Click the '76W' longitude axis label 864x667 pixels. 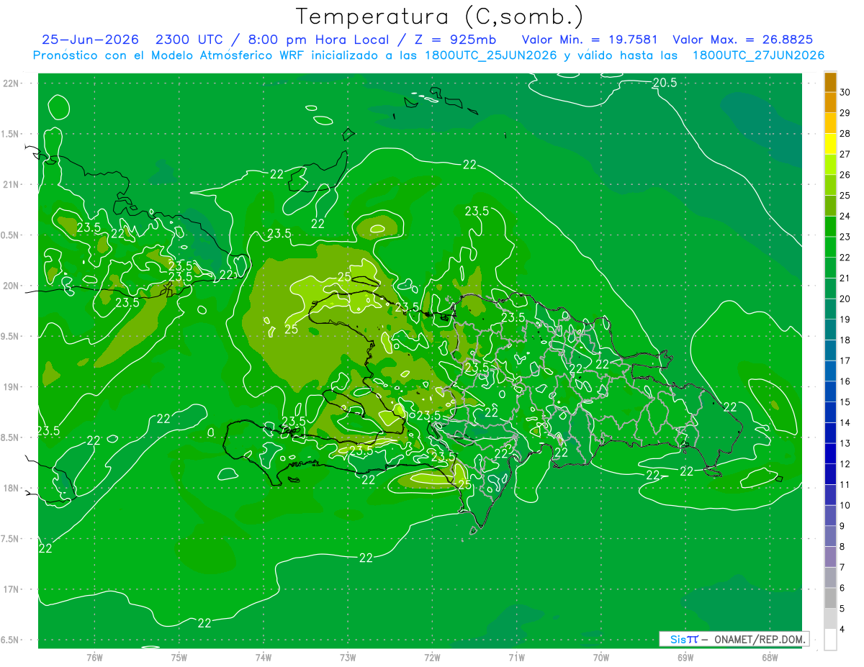click(94, 657)
